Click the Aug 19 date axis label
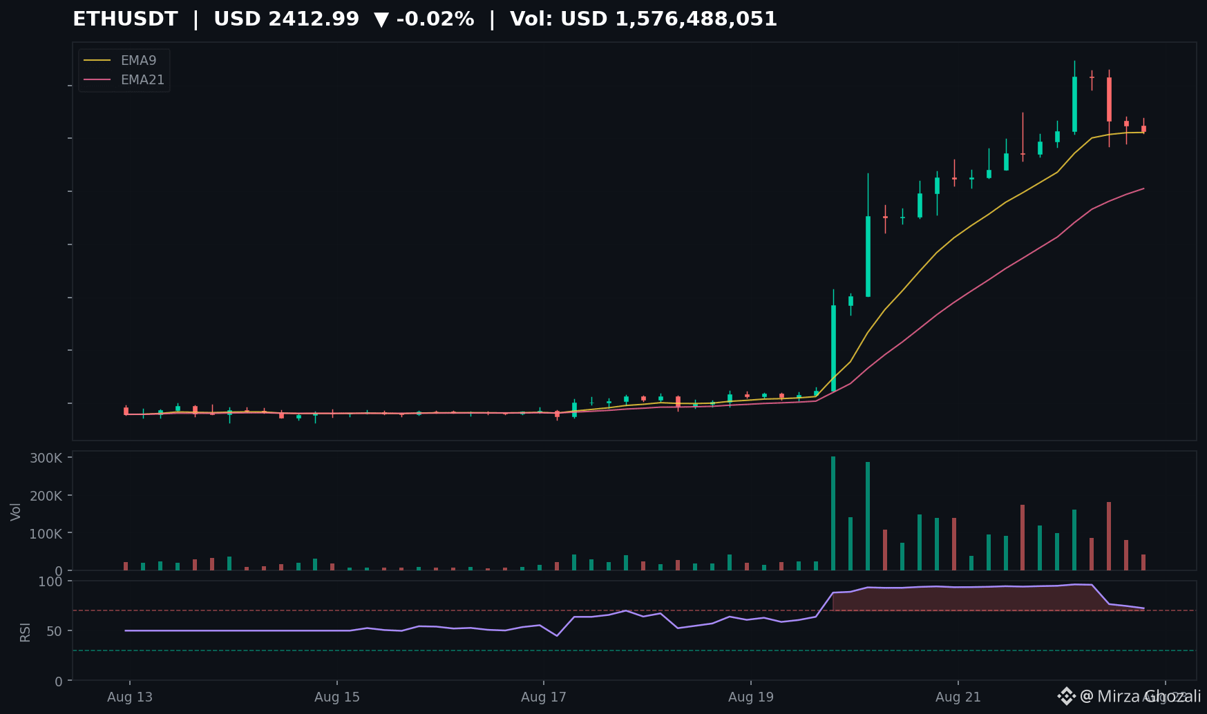This screenshot has height=714, width=1207. pos(751,697)
